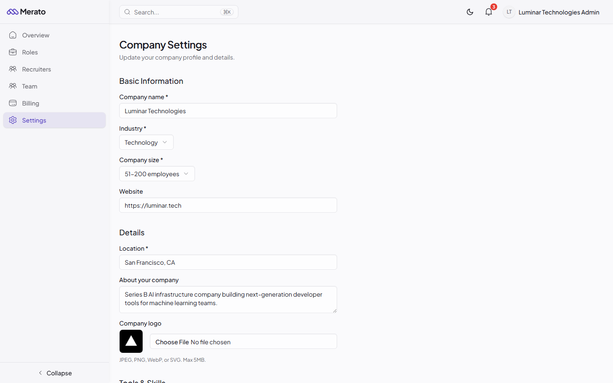Select the Overview home icon
This screenshot has width=613, height=383.
(x=13, y=35)
